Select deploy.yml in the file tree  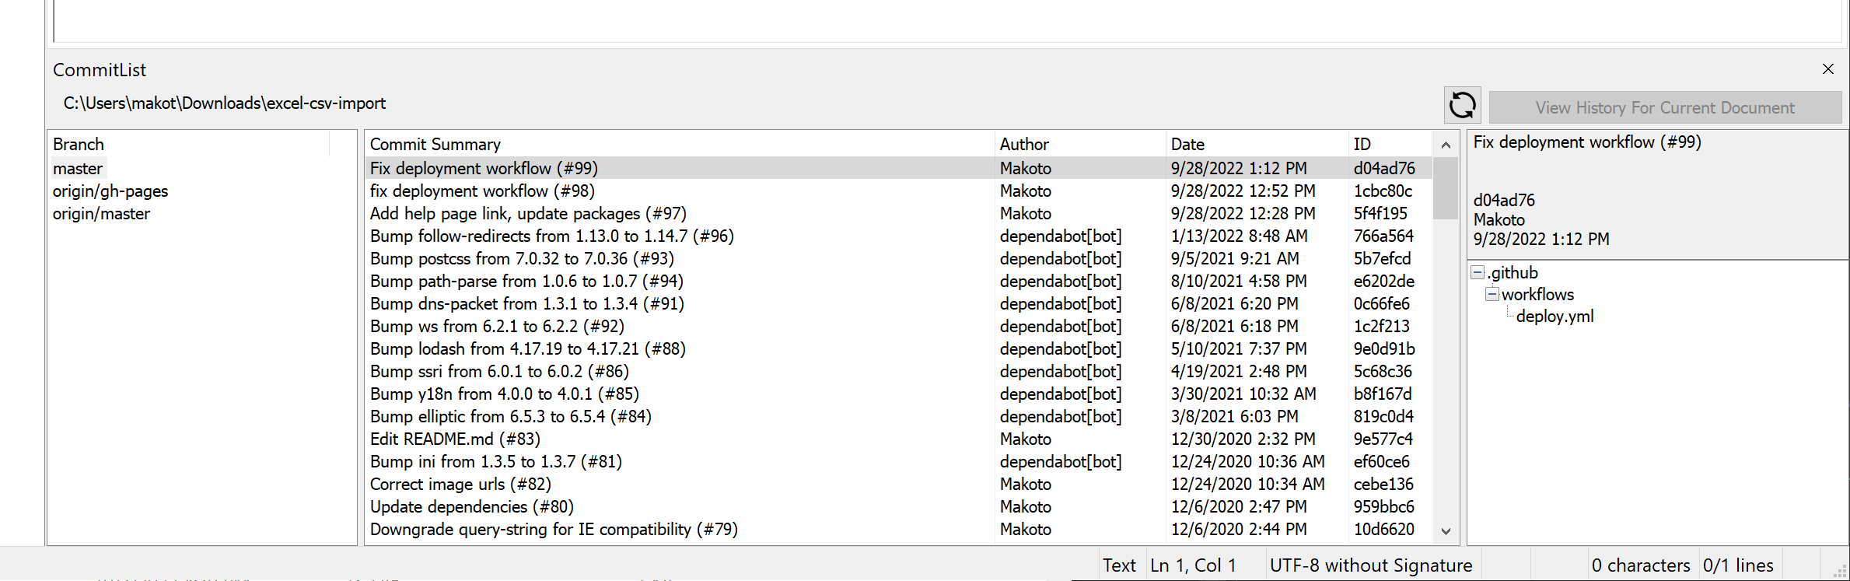pyautogui.click(x=1554, y=316)
